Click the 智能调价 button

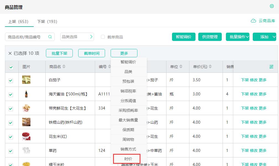tap(183, 37)
